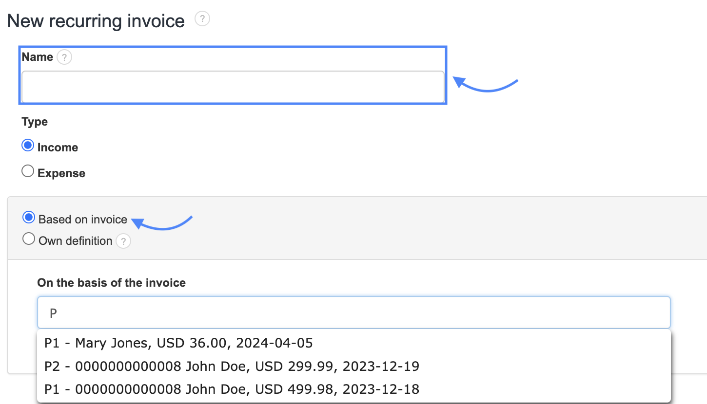Choose suggestion P1 - John Doe, USD 499.98
This screenshot has height=404, width=707.
tap(232, 389)
